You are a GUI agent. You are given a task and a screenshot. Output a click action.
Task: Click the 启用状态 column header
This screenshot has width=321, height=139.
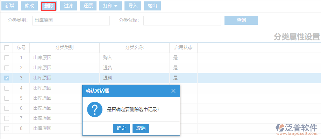(x=184, y=48)
